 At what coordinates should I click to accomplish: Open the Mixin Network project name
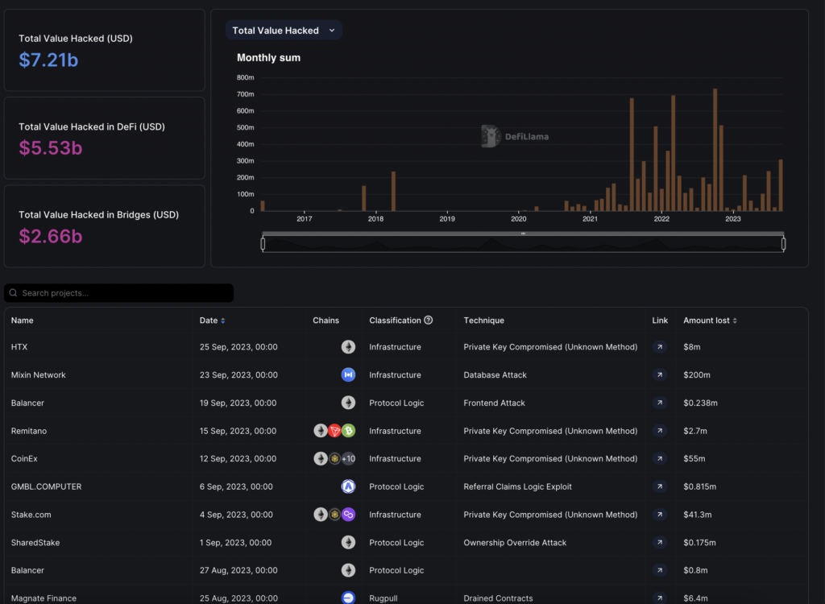click(39, 374)
